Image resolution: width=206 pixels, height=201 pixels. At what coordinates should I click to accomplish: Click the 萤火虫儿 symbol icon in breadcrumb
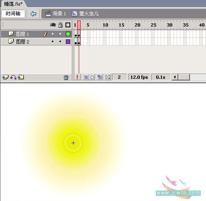pyautogui.click(x=75, y=13)
